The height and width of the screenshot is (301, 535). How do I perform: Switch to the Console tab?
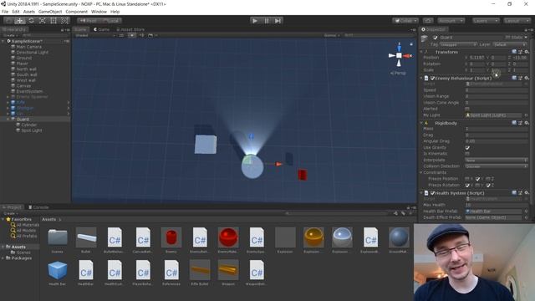click(x=38, y=207)
